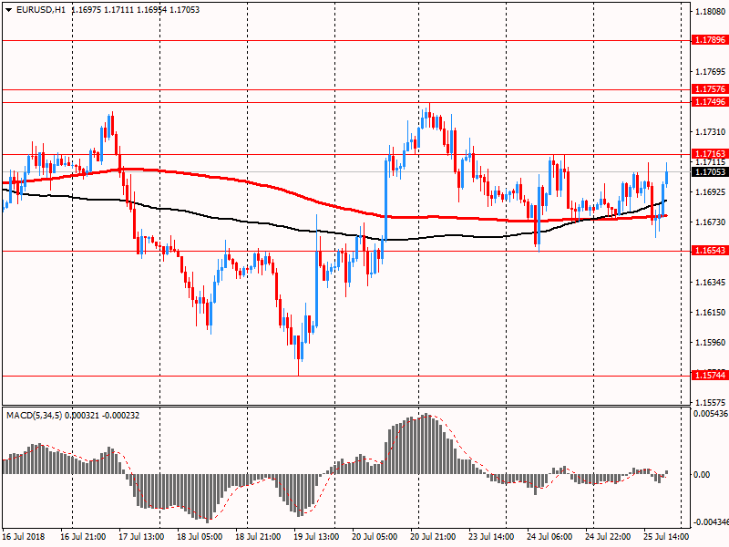Select the 25 Jul 14:00 time label

(x=666, y=536)
